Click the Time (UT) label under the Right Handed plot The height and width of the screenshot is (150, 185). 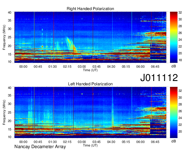coord(90,70)
